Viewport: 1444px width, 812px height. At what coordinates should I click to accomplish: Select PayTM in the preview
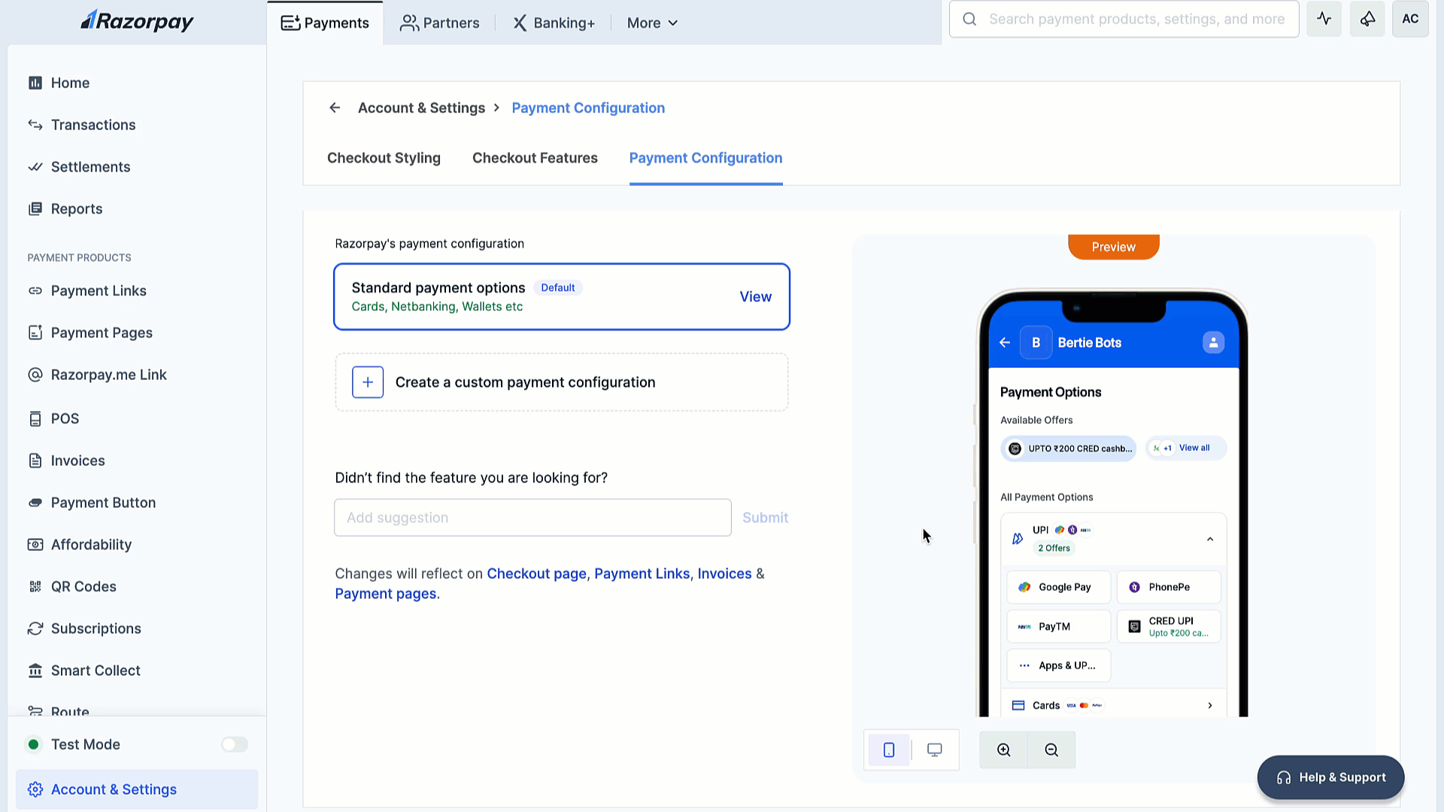pyautogui.click(x=1058, y=626)
